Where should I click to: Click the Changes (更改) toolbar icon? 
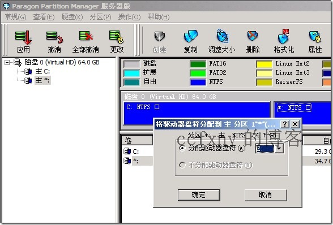click(116, 37)
